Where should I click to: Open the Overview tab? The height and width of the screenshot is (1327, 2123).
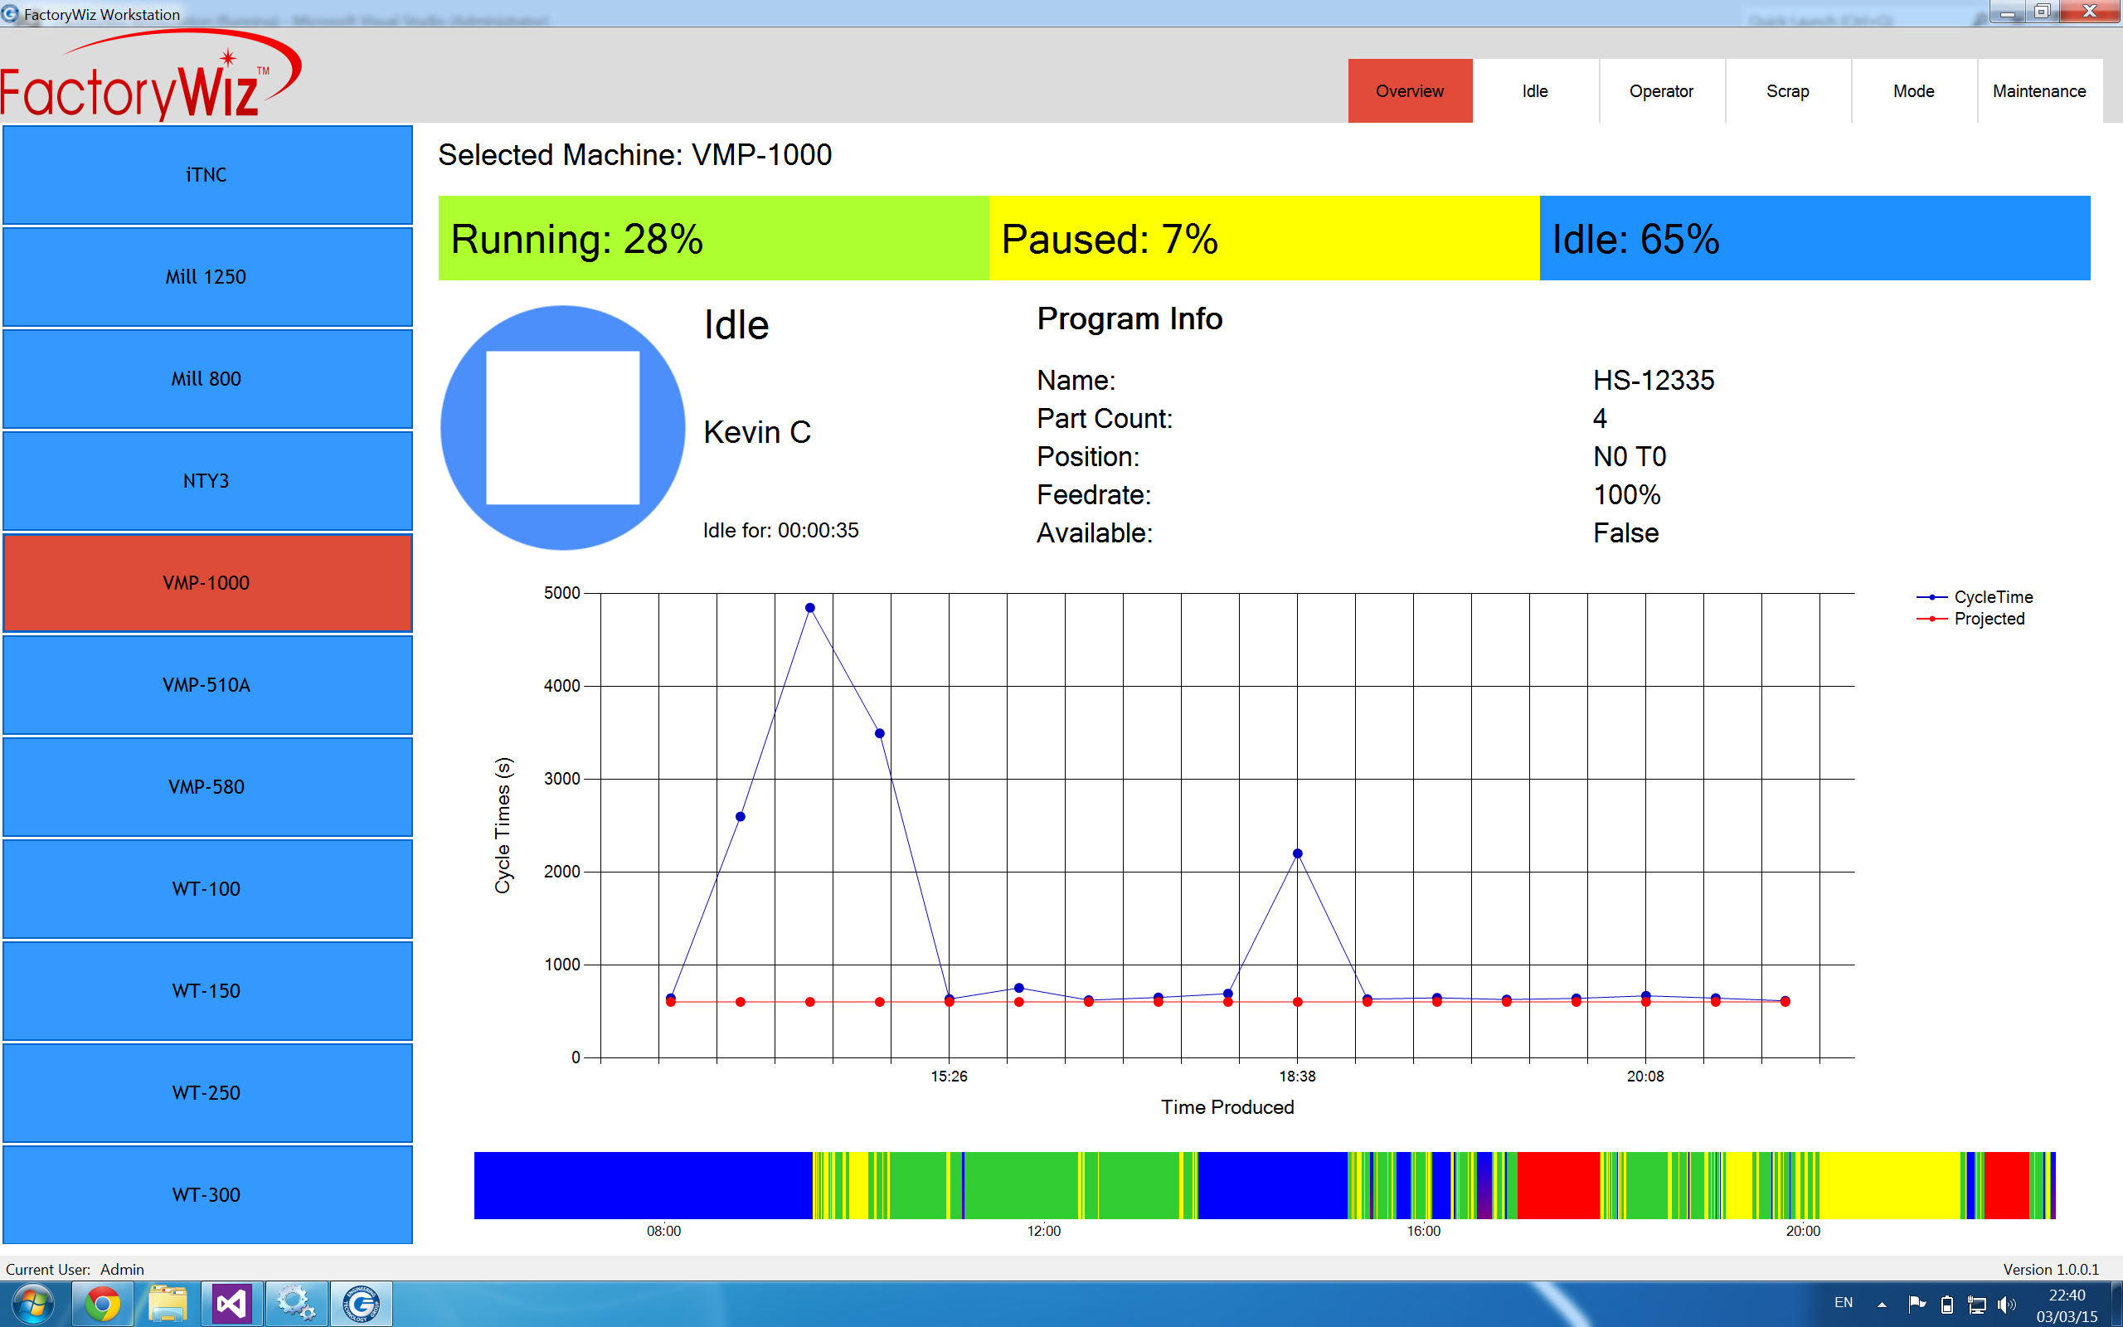click(x=1410, y=90)
